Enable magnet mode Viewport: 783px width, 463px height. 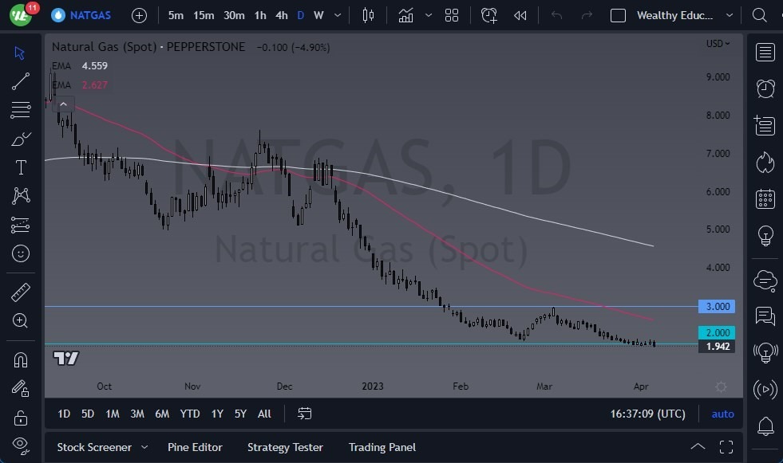(21, 359)
